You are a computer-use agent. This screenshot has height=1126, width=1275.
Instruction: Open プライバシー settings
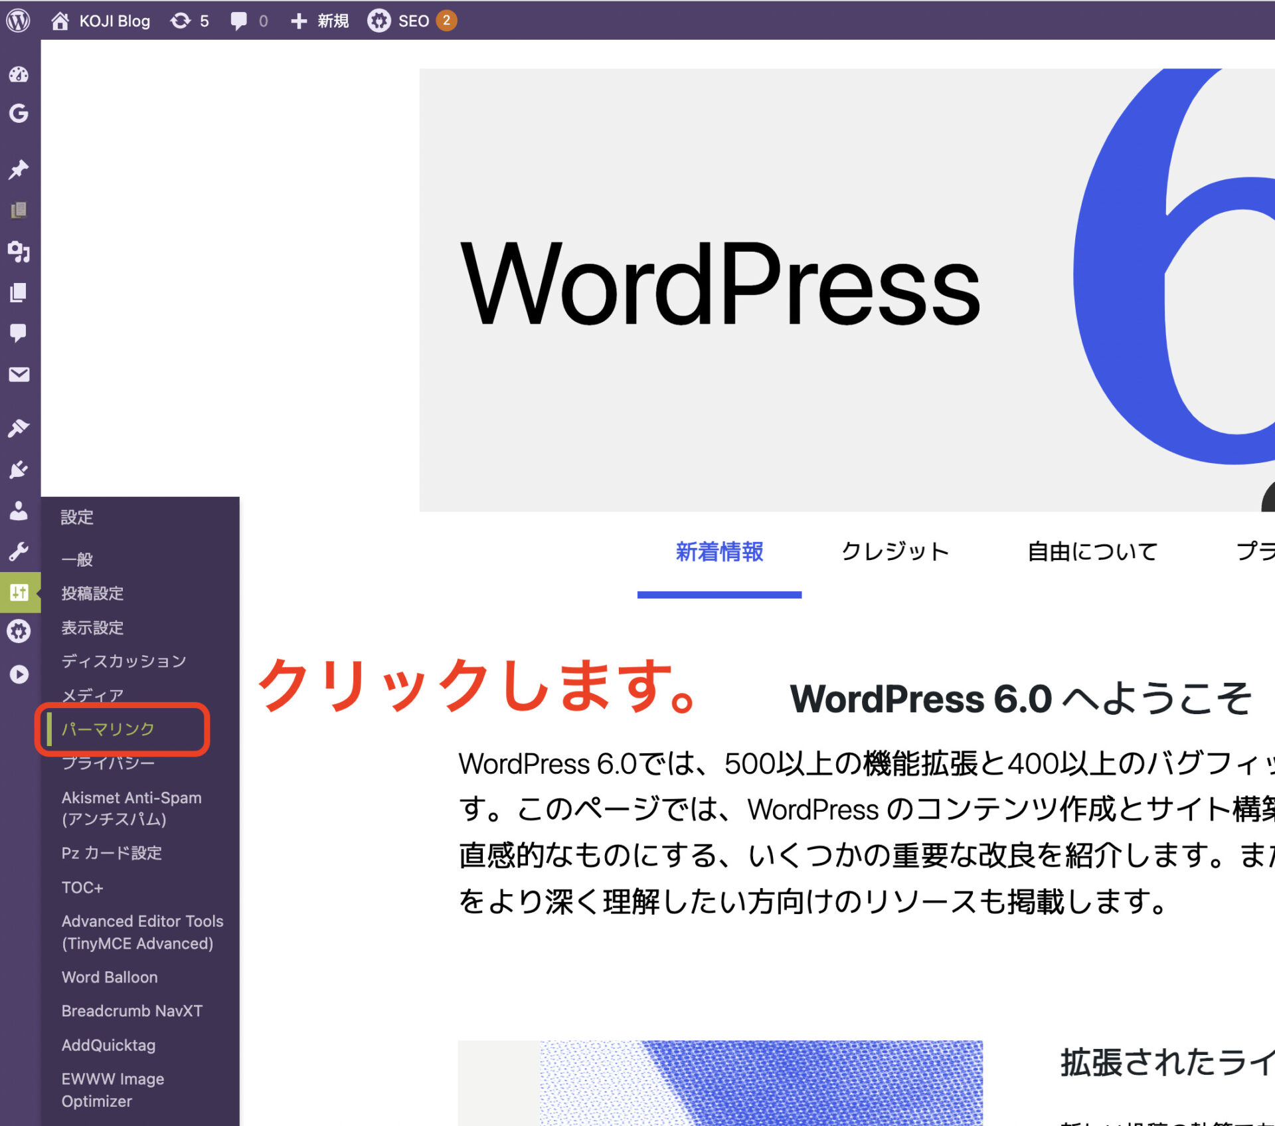coord(108,763)
